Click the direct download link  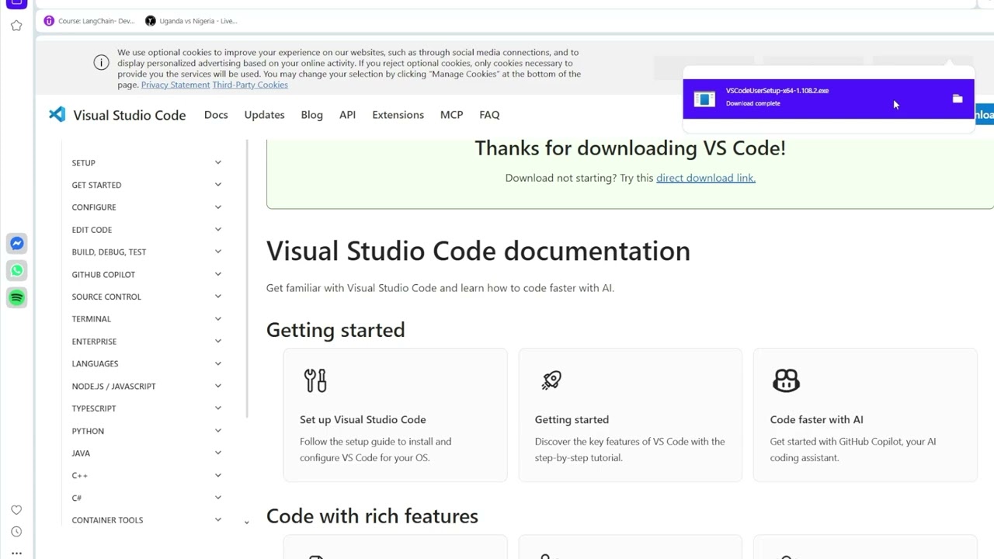[706, 178]
